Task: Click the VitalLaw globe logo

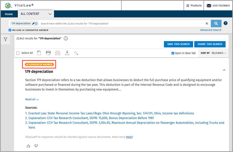Action: [8, 6]
